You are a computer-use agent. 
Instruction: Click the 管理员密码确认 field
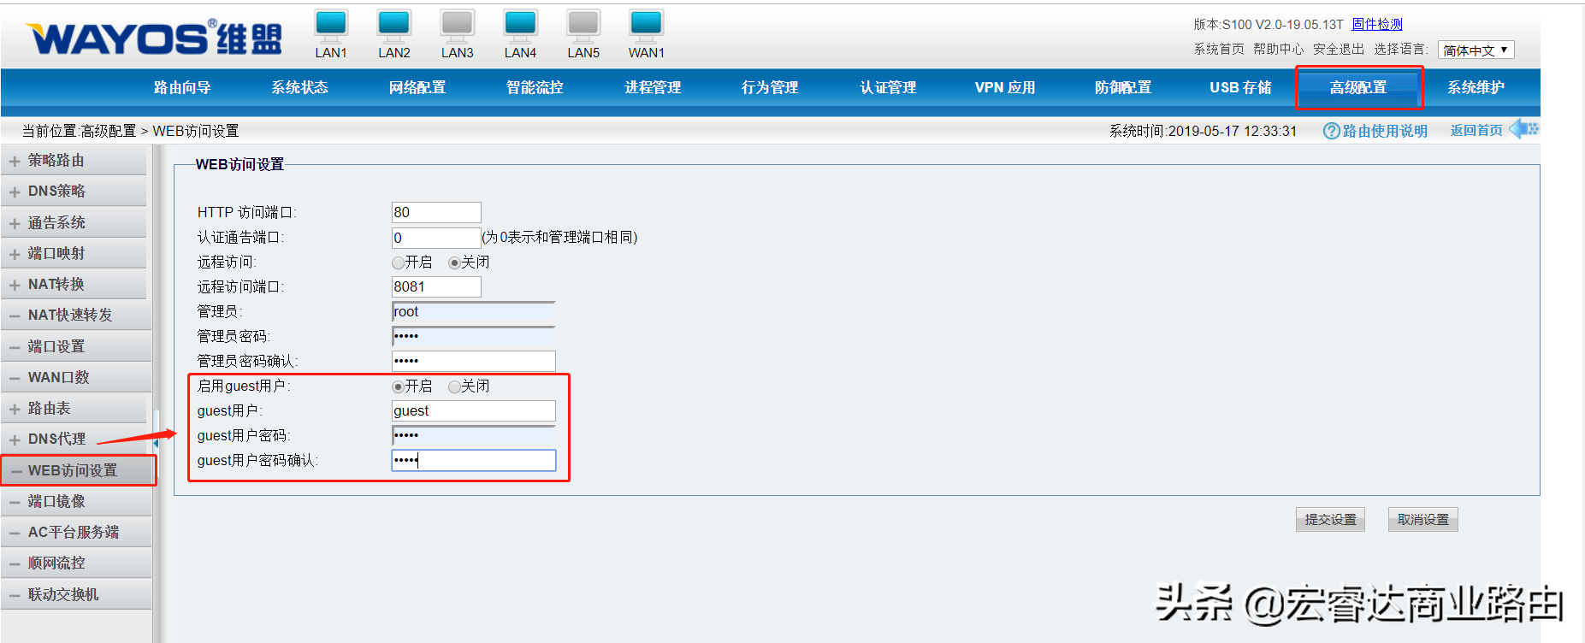coord(474,361)
